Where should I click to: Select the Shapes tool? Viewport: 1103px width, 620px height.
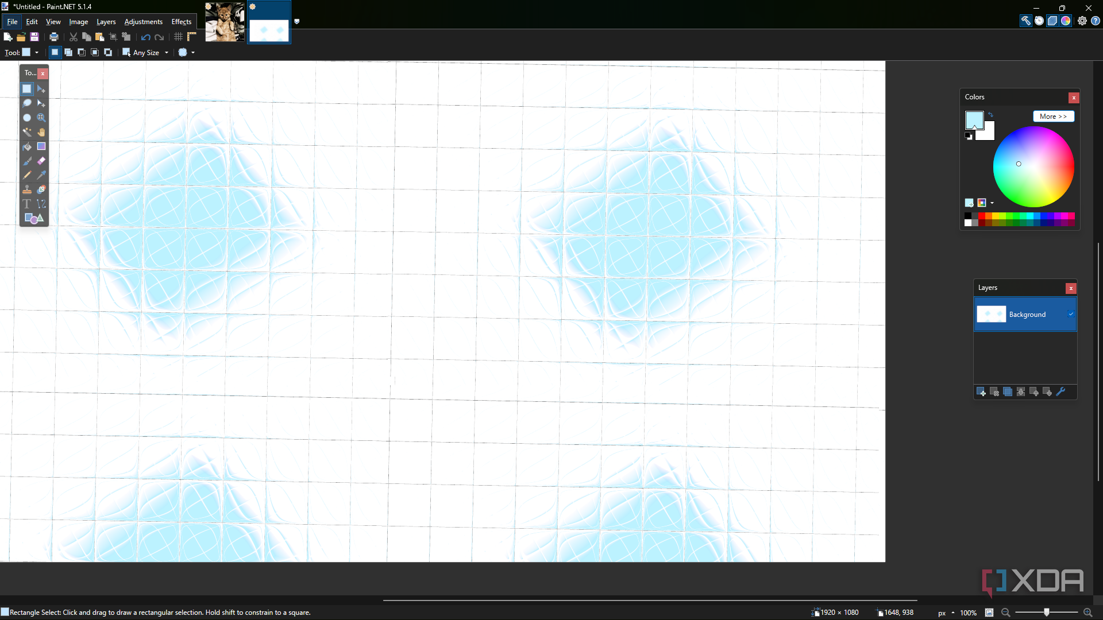pyautogui.click(x=34, y=218)
